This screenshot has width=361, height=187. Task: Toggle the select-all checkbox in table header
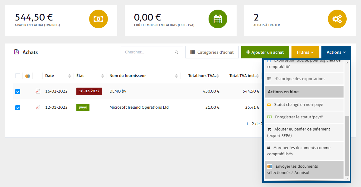[x=18, y=76]
